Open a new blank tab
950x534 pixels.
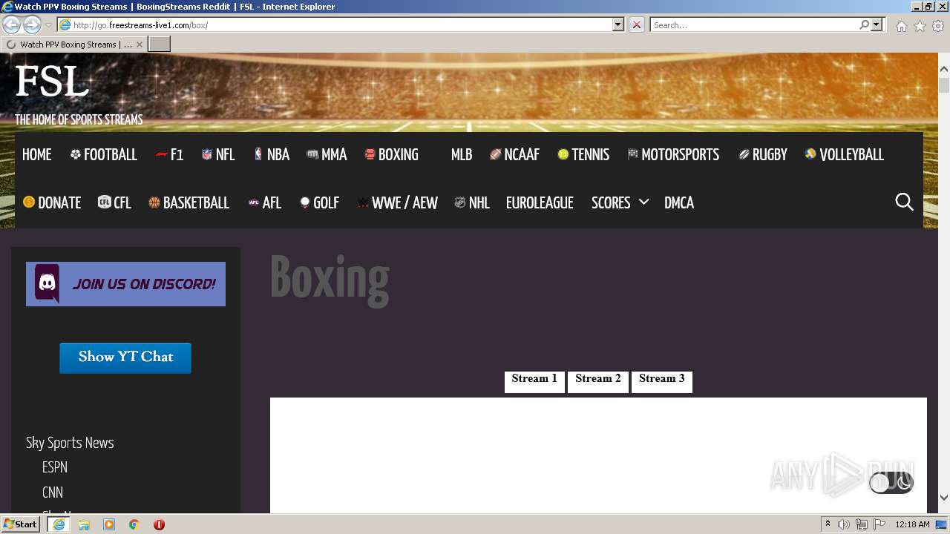160,44
